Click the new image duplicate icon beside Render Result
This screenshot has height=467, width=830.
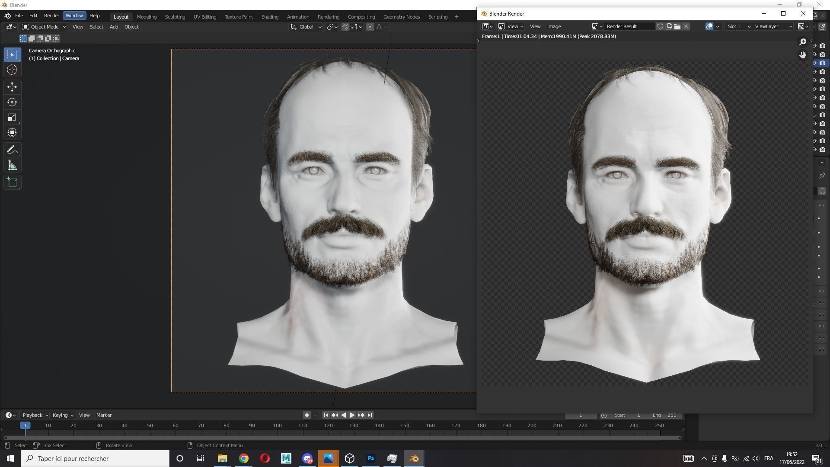669,26
